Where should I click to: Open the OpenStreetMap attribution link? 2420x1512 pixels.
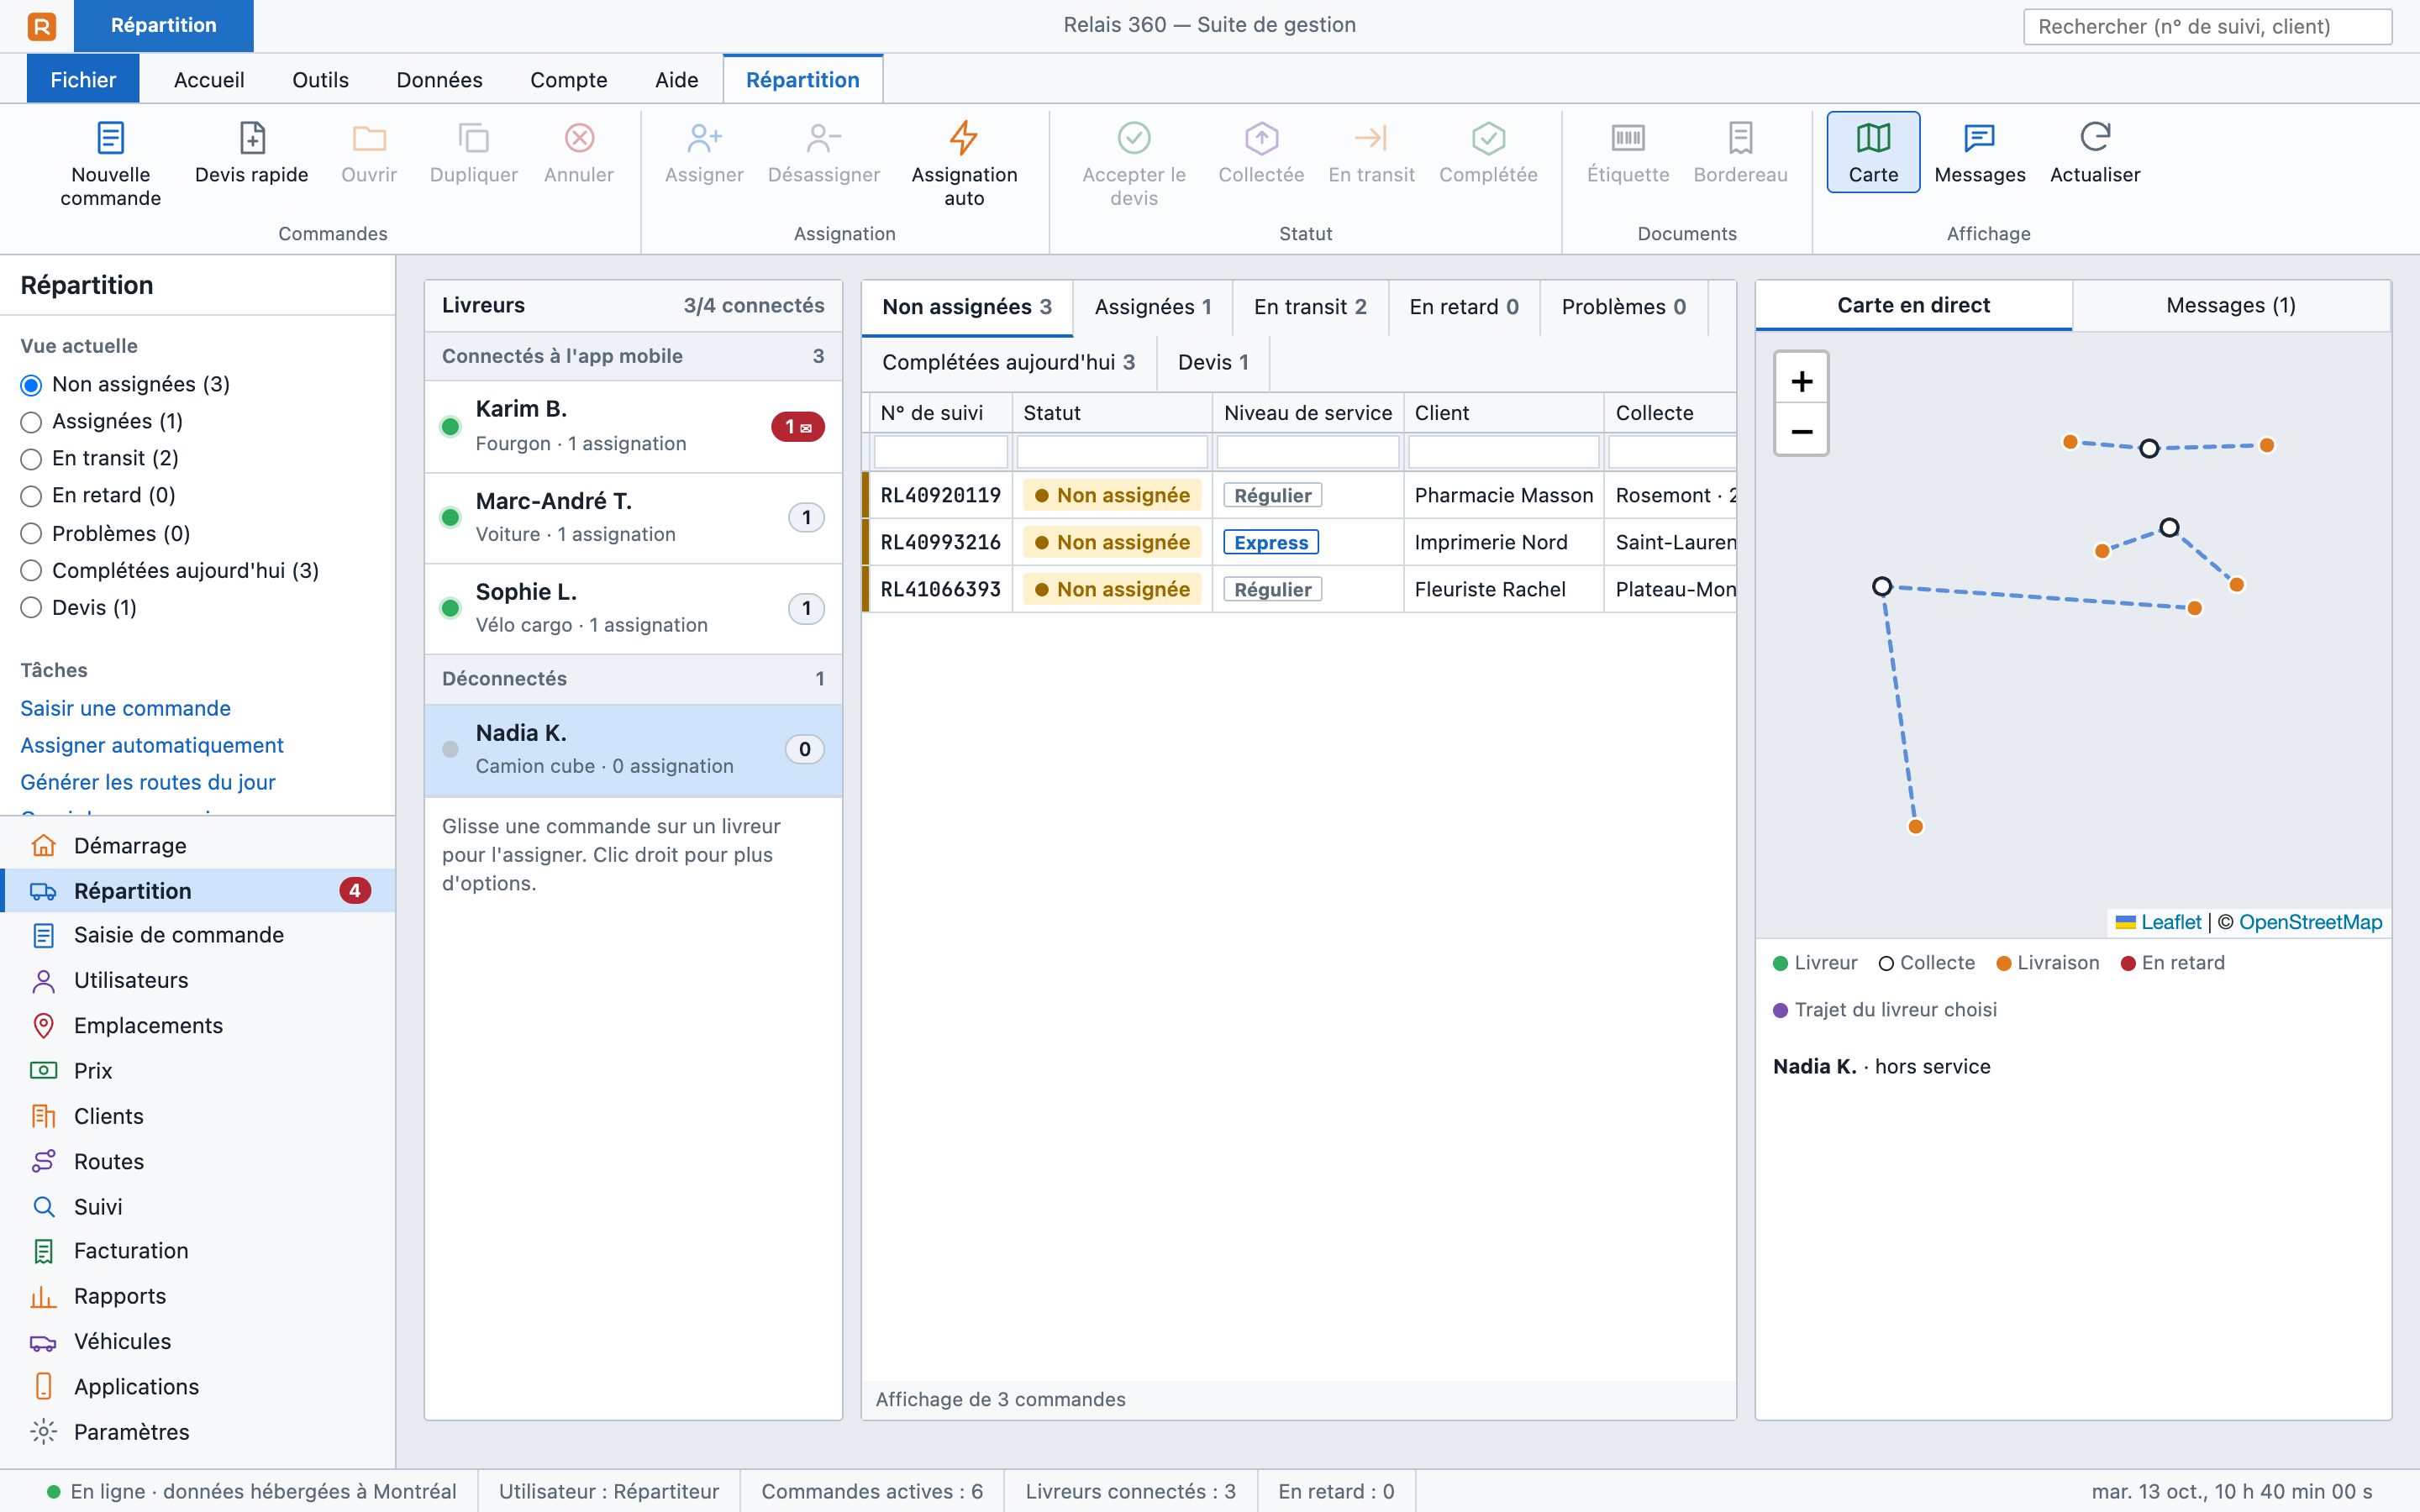point(2310,922)
